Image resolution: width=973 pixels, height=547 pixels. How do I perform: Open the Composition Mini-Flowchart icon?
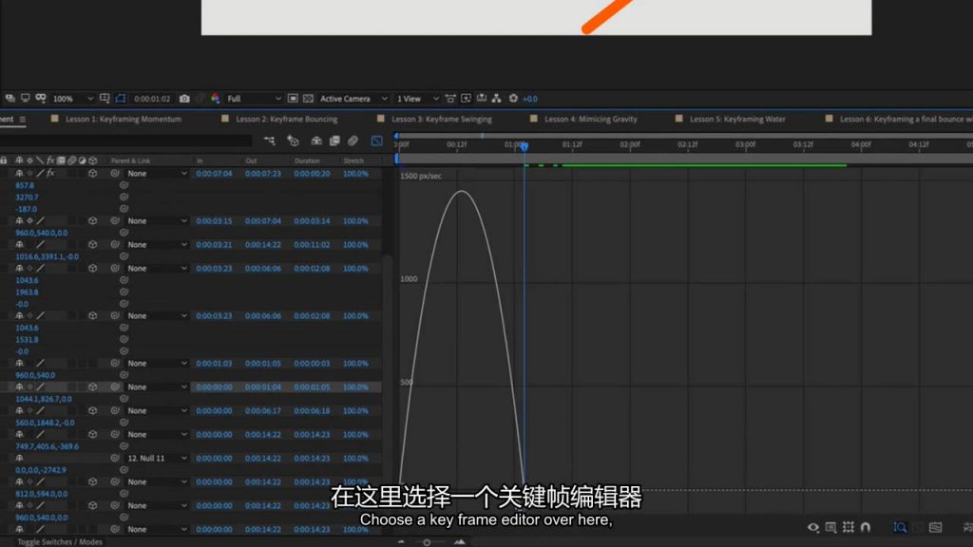pyautogui.click(x=269, y=141)
